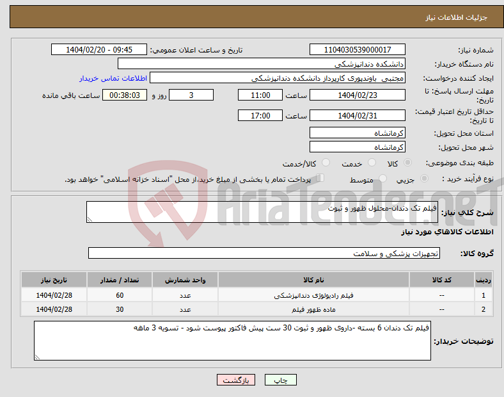
Task: Click the deadline time field 11:00
Action: 260,95
